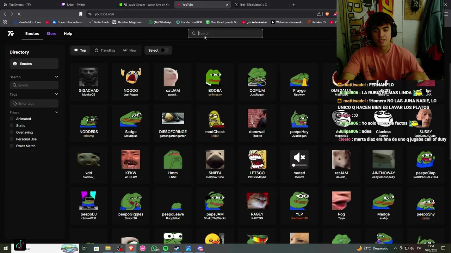Open the RAGEY emote
Image resolution: width=451 pixels, height=253 pixels.
(x=257, y=206)
